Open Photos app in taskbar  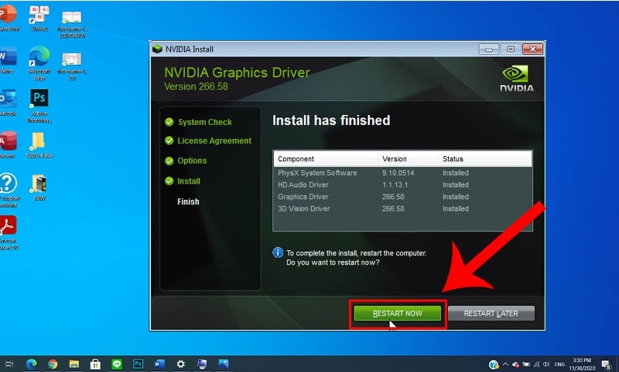pos(223,364)
